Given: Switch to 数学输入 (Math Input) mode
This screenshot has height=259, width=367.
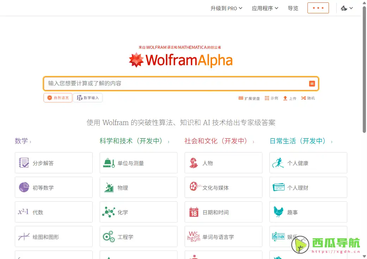Looking at the screenshot, I should pyautogui.click(x=88, y=98).
